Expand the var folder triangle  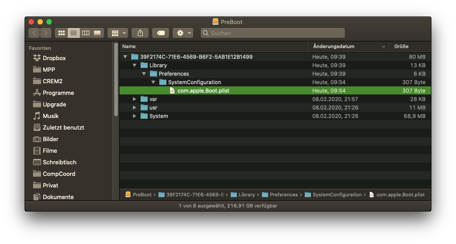pyautogui.click(x=134, y=99)
